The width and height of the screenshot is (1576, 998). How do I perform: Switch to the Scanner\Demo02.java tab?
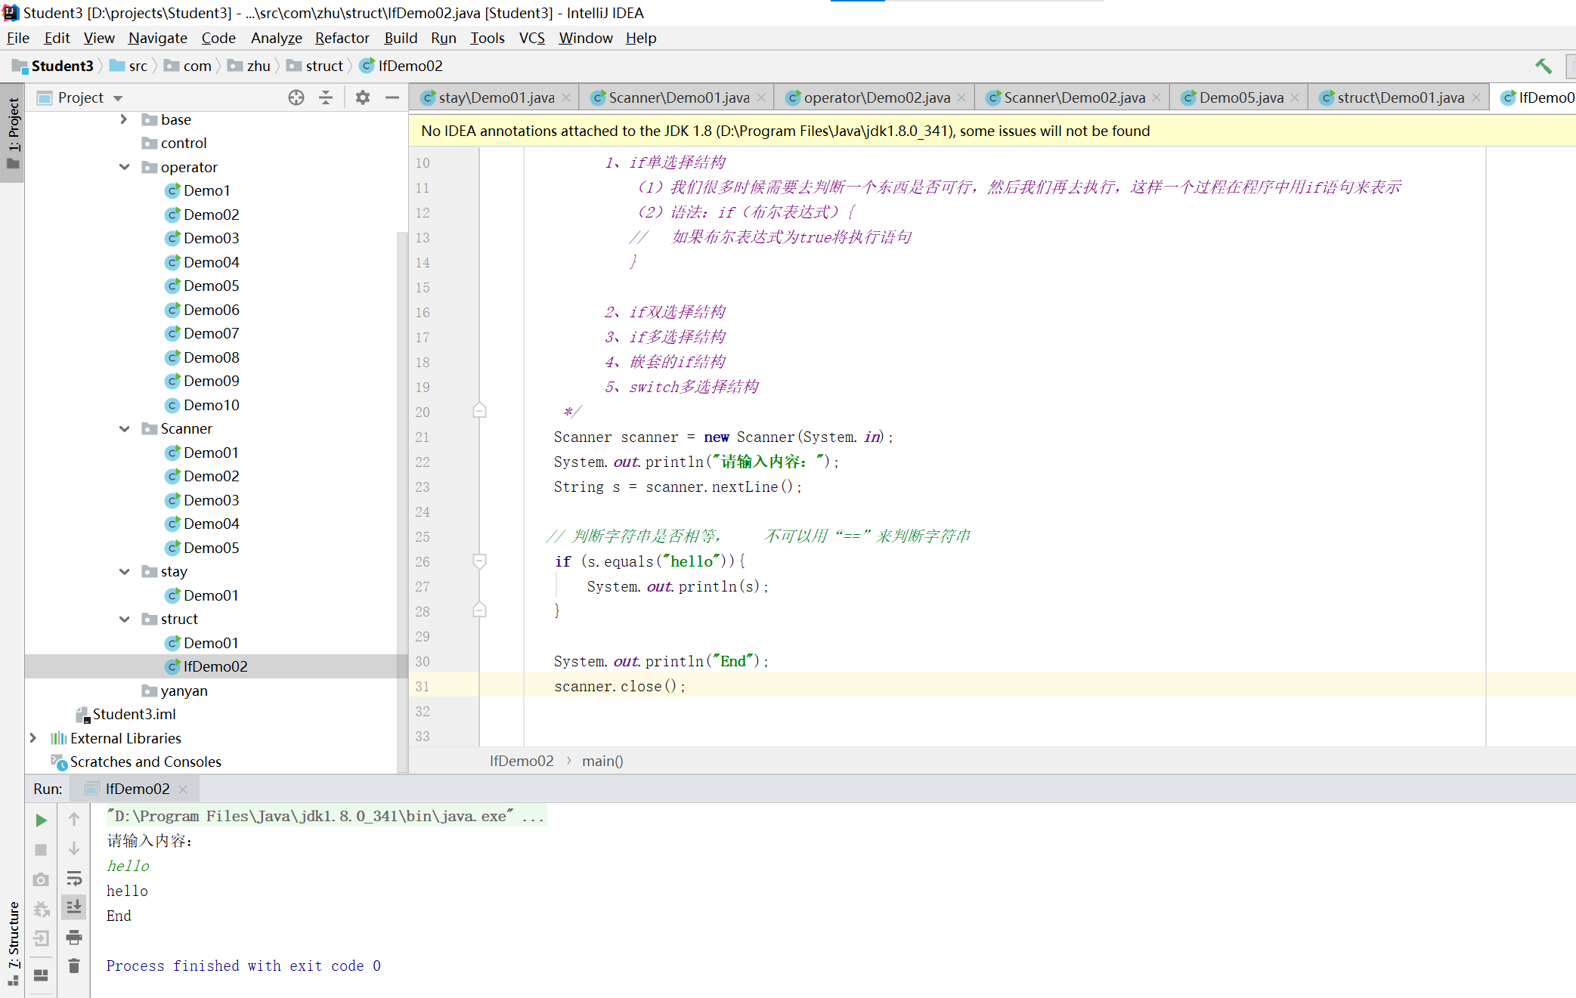point(1073,97)
